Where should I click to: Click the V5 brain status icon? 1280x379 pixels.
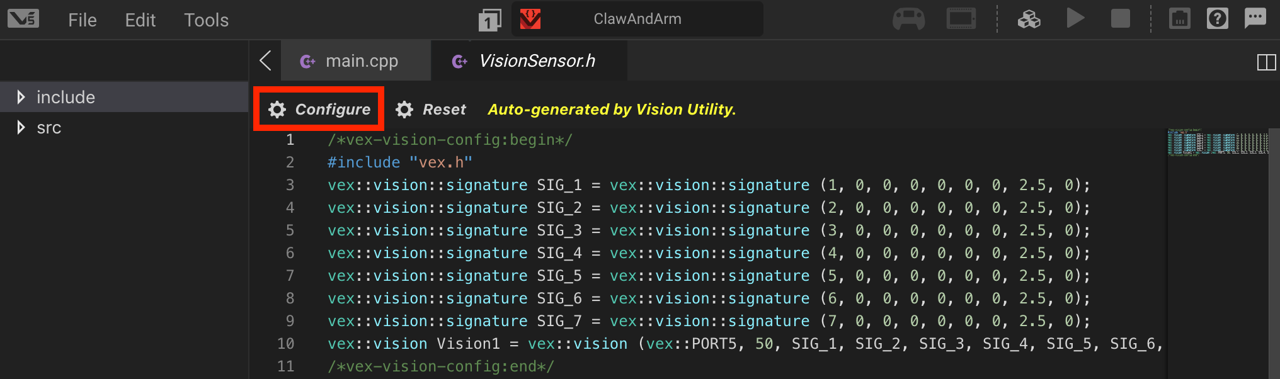(x=961, y=19)
